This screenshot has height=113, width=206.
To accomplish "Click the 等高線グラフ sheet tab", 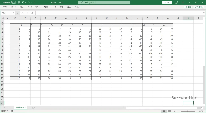I will [21, 108].
